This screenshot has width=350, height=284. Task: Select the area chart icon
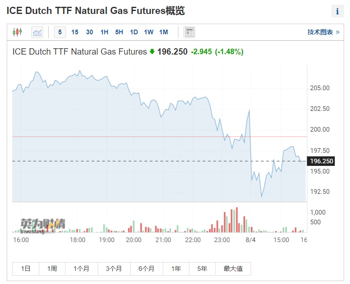pos(37,32)
